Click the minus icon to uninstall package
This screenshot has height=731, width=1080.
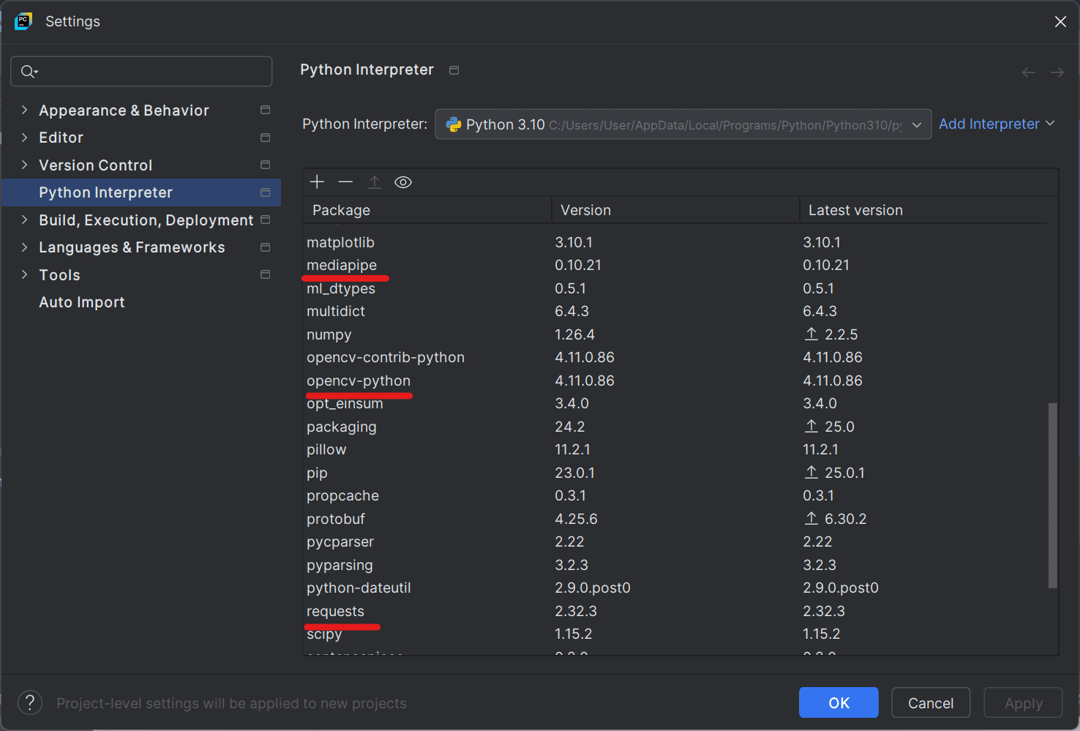coord(345,182)
